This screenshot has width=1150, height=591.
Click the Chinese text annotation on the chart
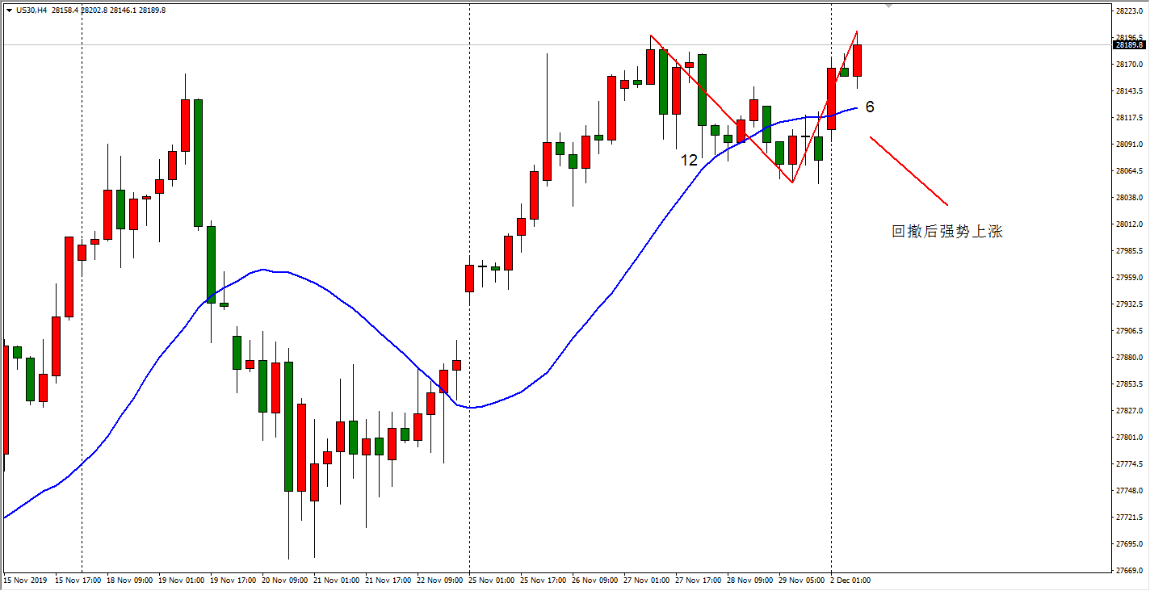pyautogui.click(x=946, y=232)
